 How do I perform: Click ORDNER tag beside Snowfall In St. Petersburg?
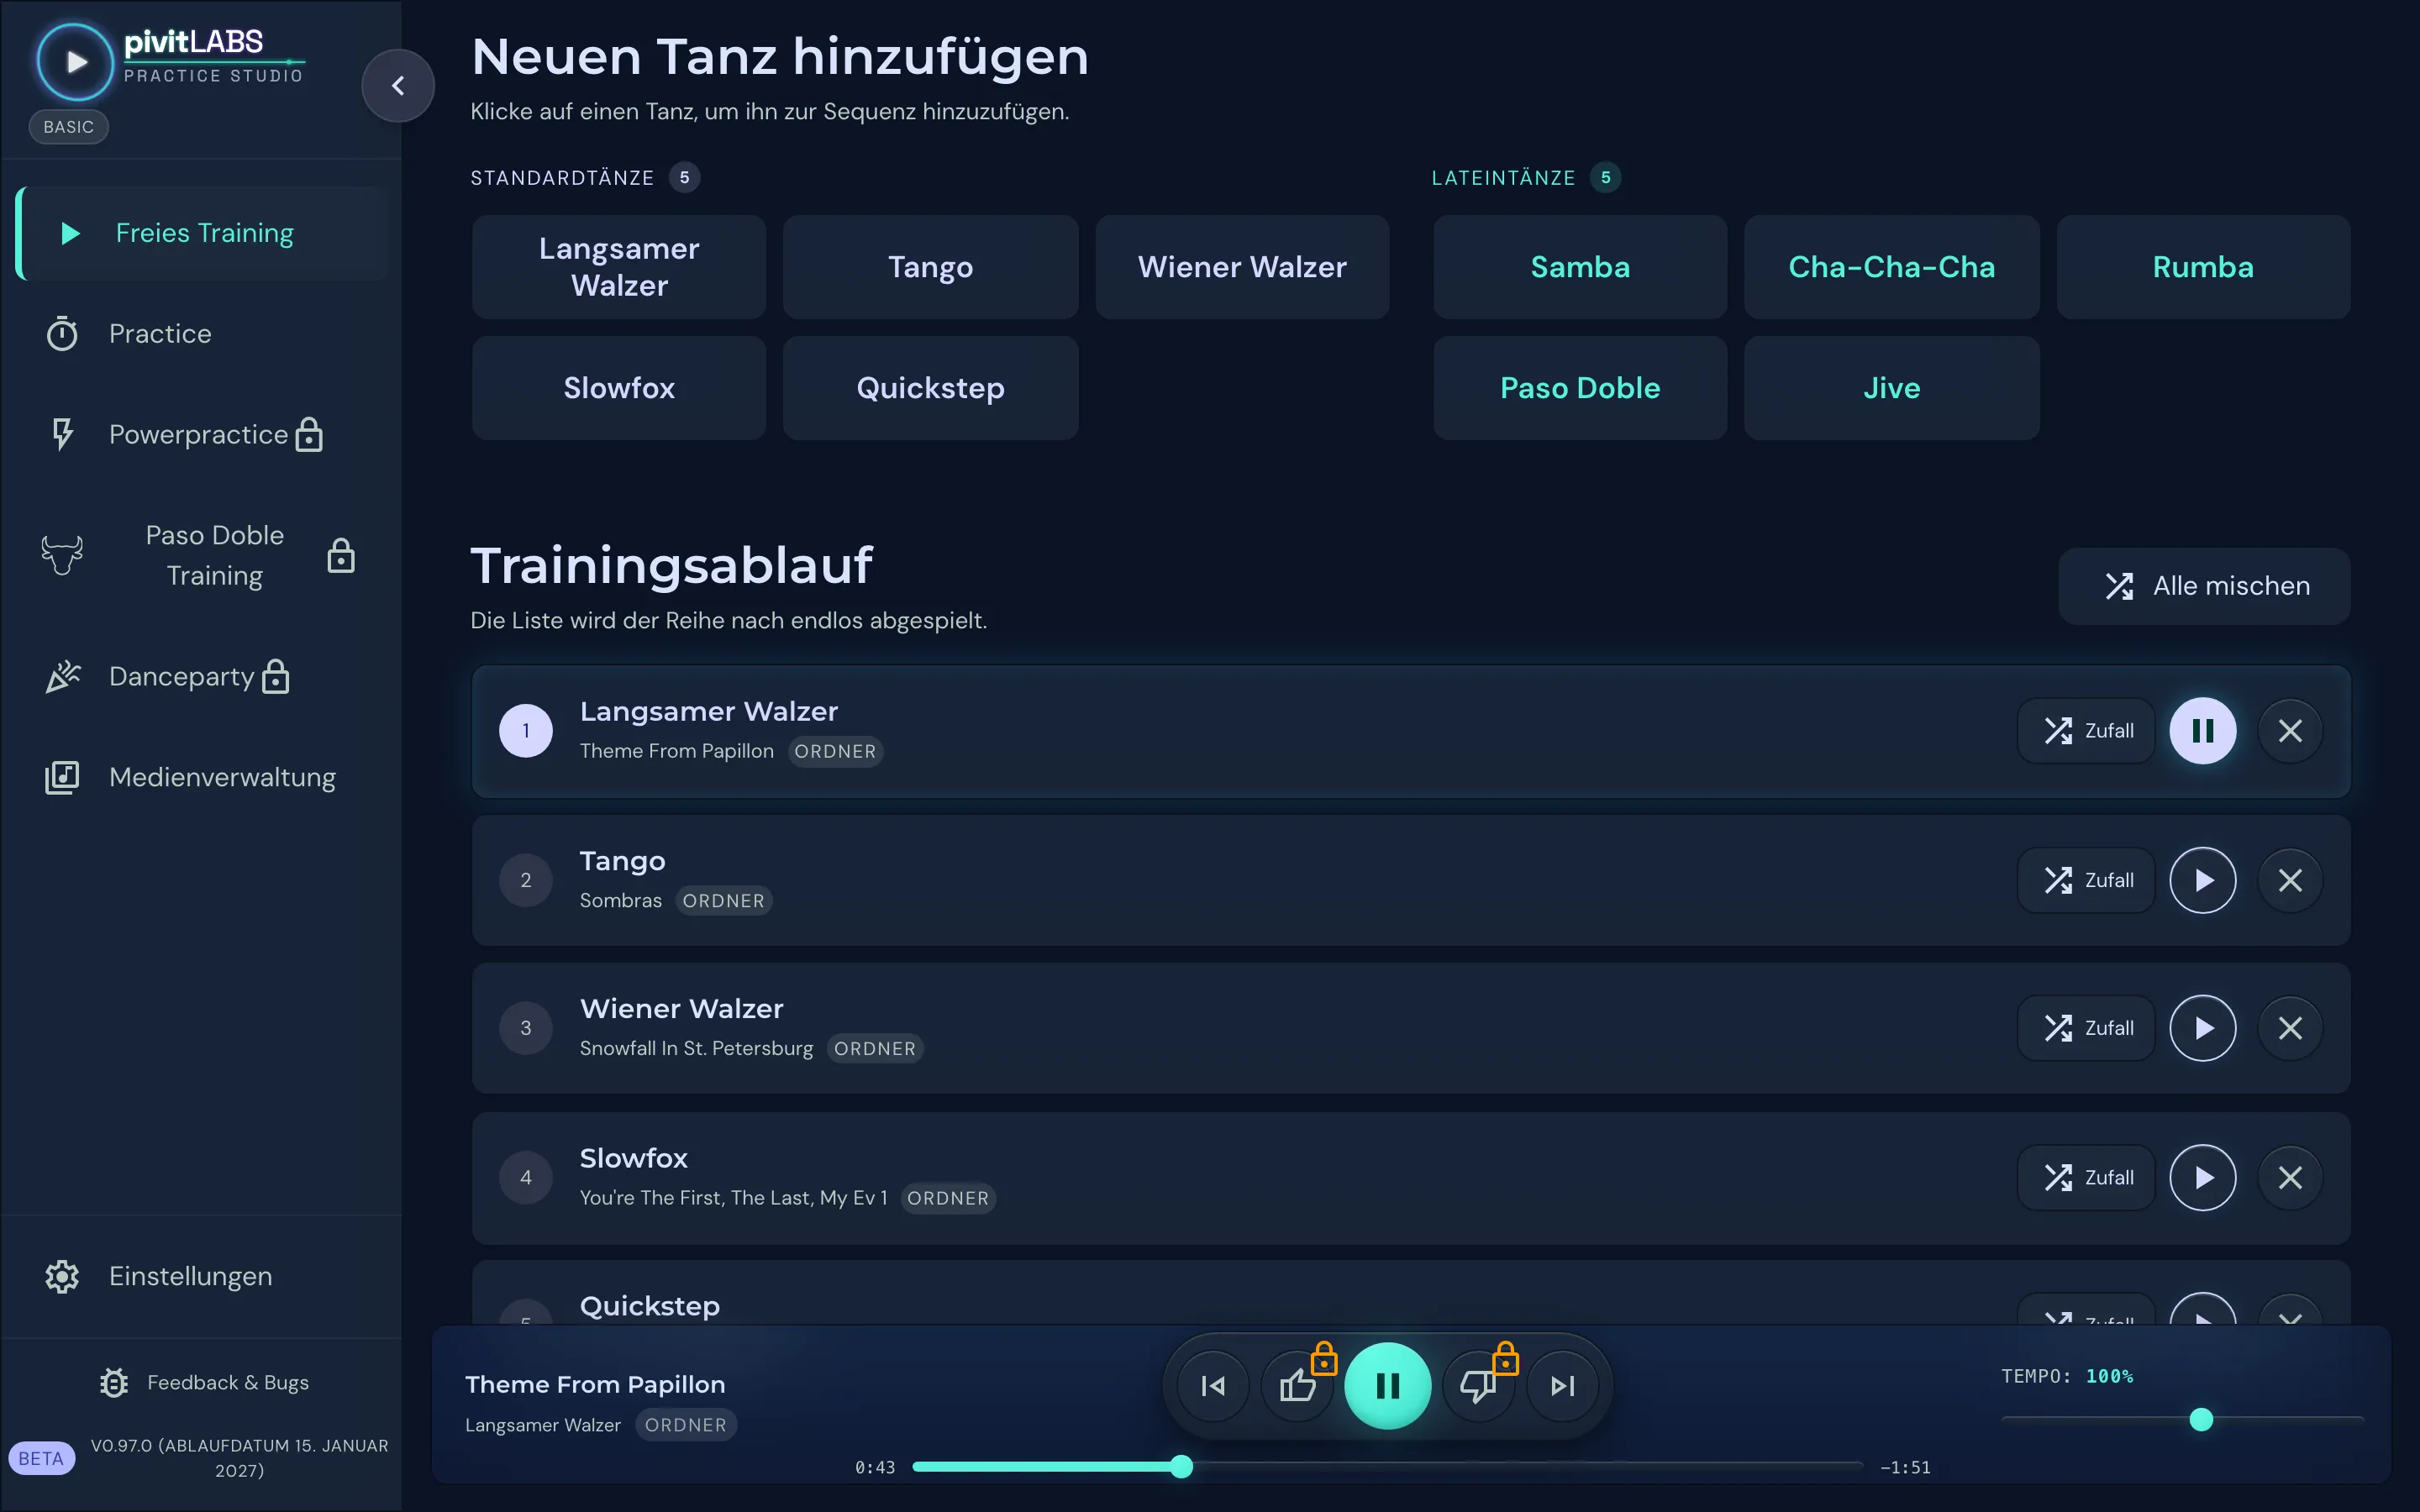click(x=875, y=1049)
